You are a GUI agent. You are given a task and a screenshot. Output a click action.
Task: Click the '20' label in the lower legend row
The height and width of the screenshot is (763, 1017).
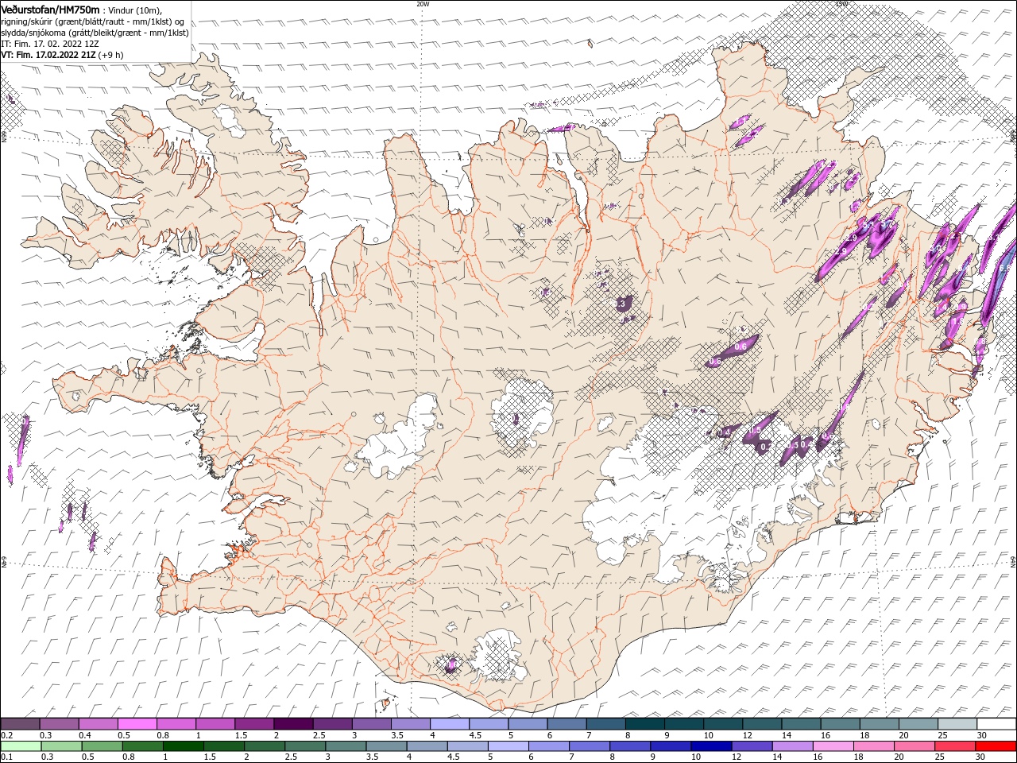pyautogui.click(x=898, y=757)
